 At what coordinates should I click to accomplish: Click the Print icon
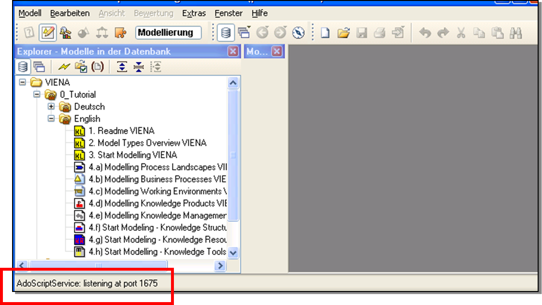380,33
